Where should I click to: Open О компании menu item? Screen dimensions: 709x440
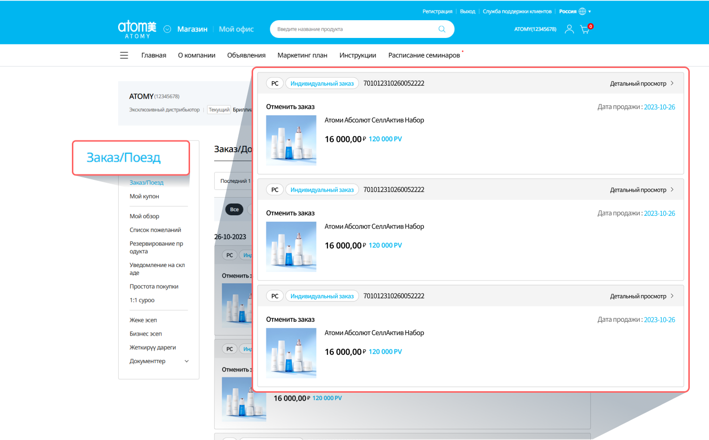click(x=196, y=55)
